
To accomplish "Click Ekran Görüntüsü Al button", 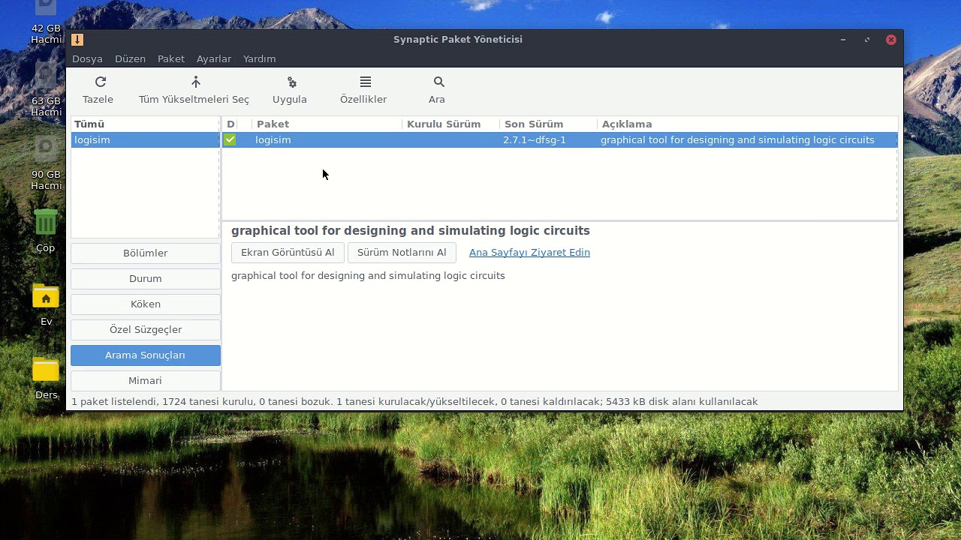I will (x=288, y=253).
